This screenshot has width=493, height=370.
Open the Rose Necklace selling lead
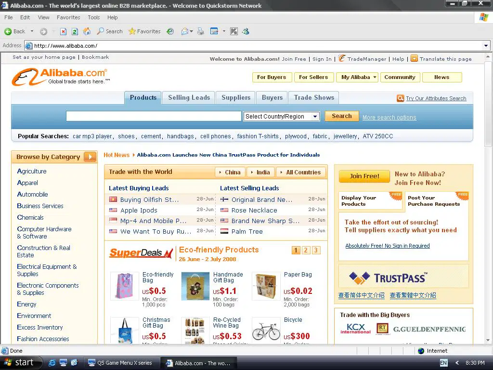tap(254, 210)
